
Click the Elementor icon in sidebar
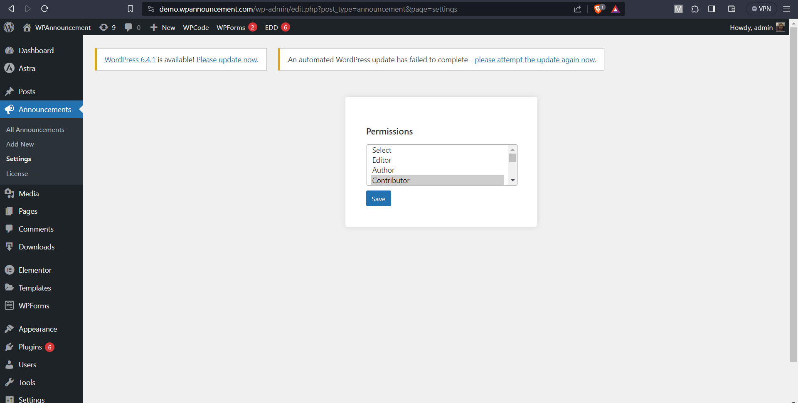pyautogui.click(x=9, y=270)
